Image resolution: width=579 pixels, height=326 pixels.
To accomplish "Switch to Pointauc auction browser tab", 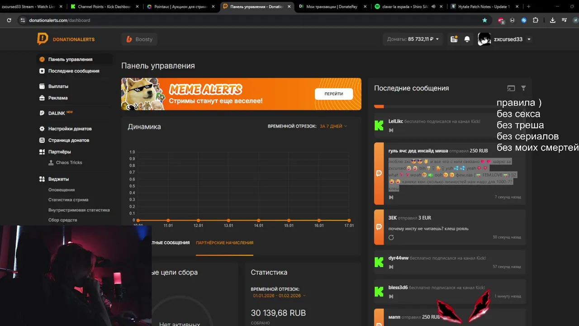I will [180, 7].
